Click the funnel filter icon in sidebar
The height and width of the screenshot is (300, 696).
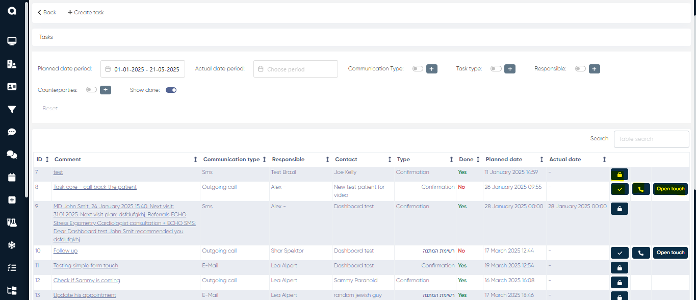12,109
